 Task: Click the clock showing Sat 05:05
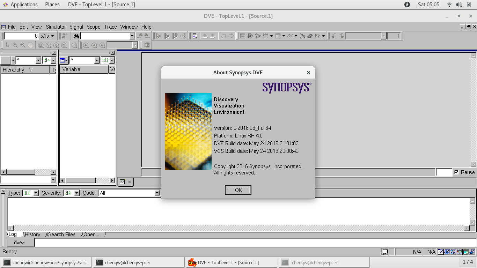coord(428,5)
